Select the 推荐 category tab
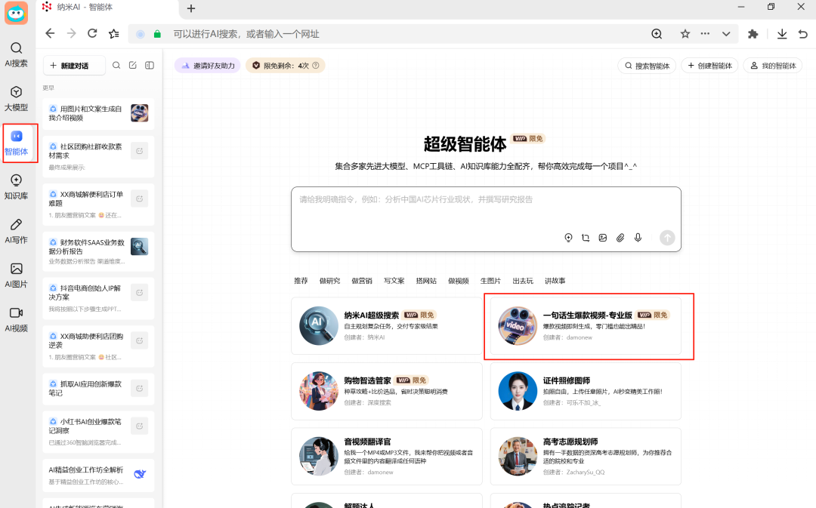The image size is (816, 508). [x=301, y=281]
